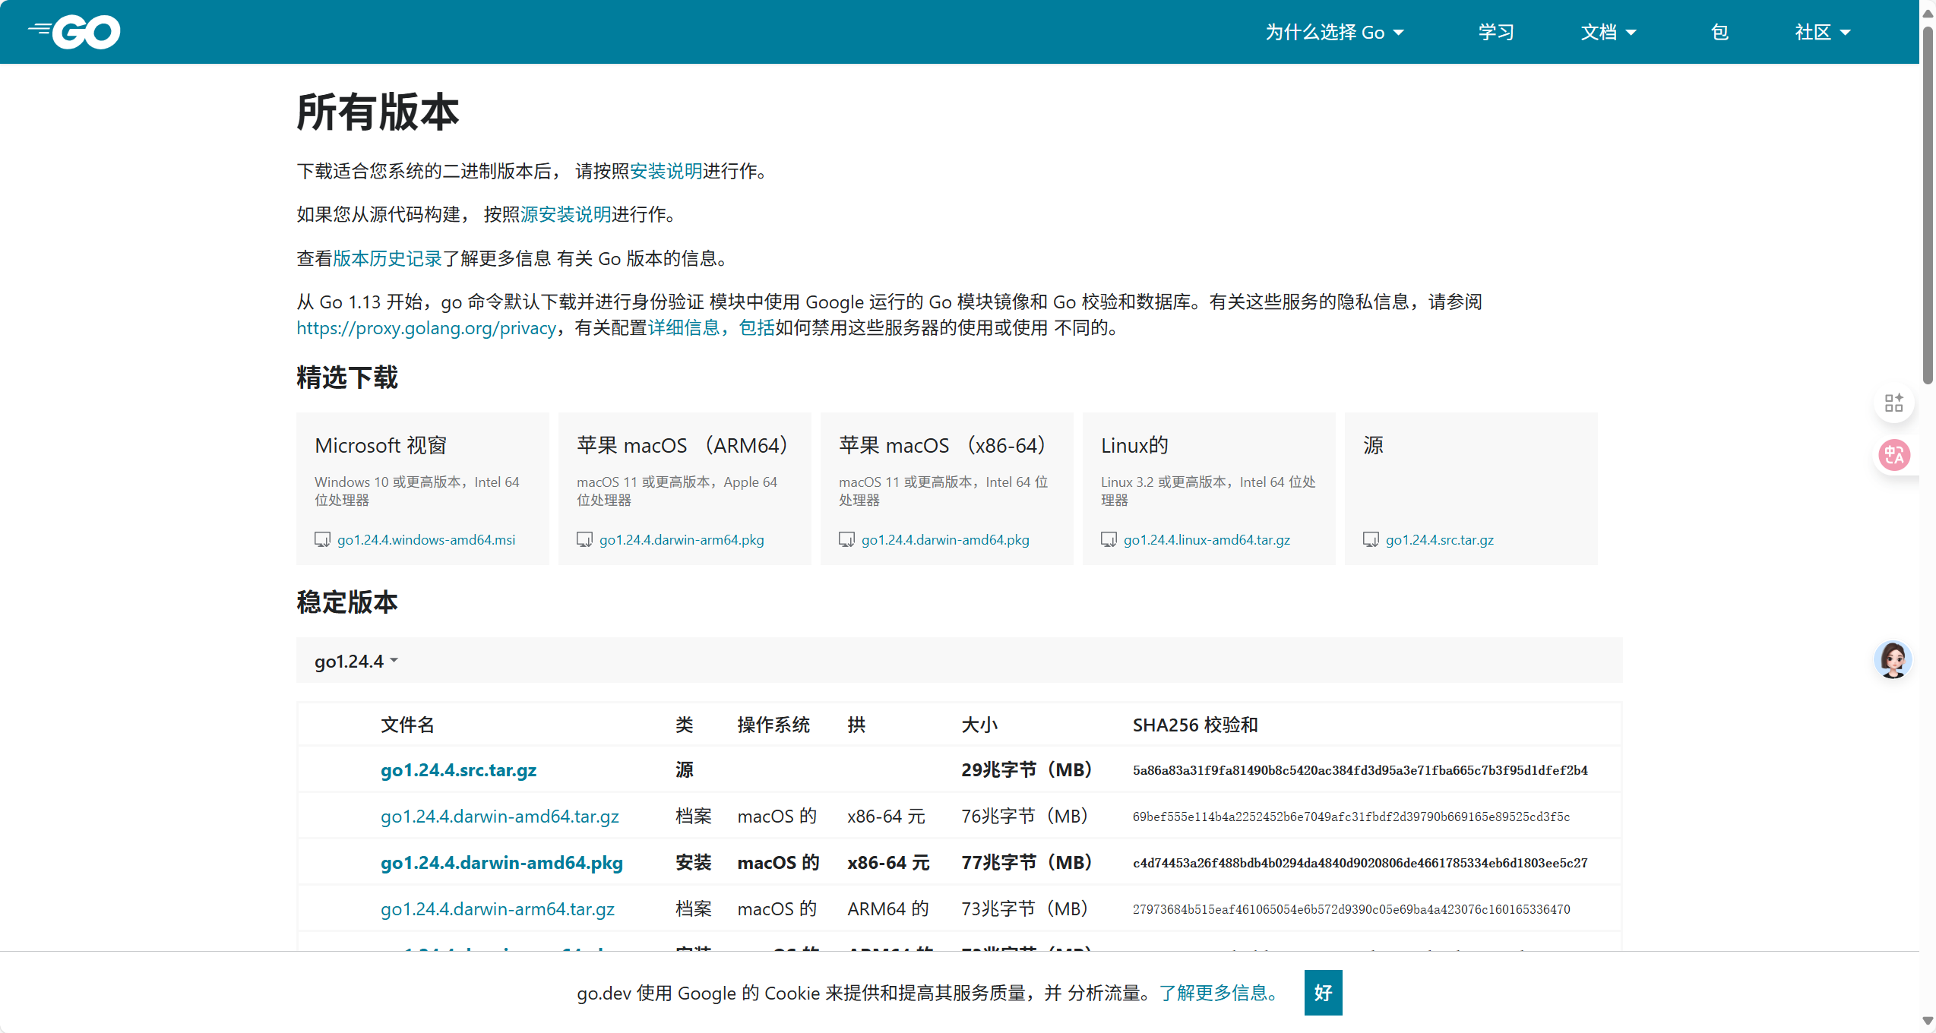Click the Go logo in header

coord(74,32)
